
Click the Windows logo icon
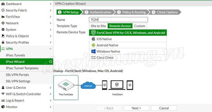(x=93, y=51)
